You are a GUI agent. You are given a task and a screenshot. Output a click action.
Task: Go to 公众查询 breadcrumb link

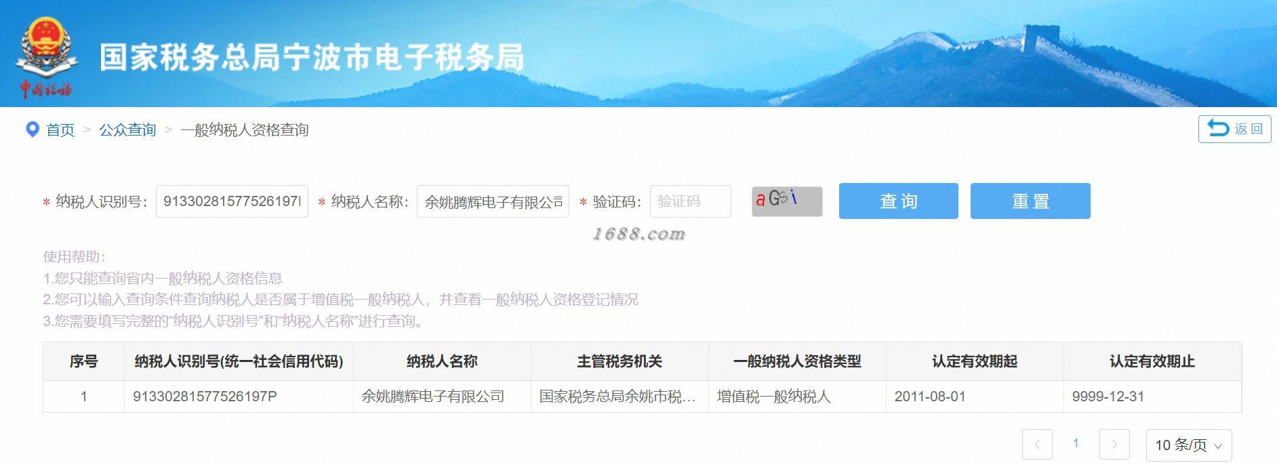pos(127,130)
